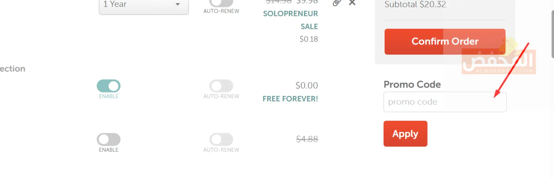Apply the promo code
The image size is (554, 179).
[x=405, y=134]
